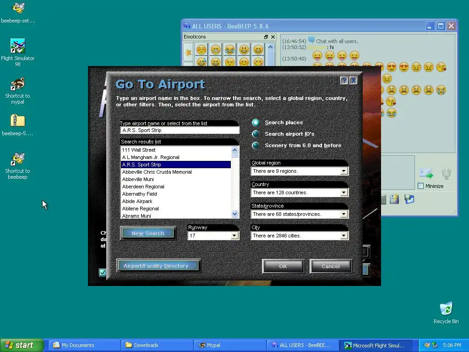This screenshot has width=469, height=352.
Task: Open the State/province dropdown
Action: click(344, 214)
